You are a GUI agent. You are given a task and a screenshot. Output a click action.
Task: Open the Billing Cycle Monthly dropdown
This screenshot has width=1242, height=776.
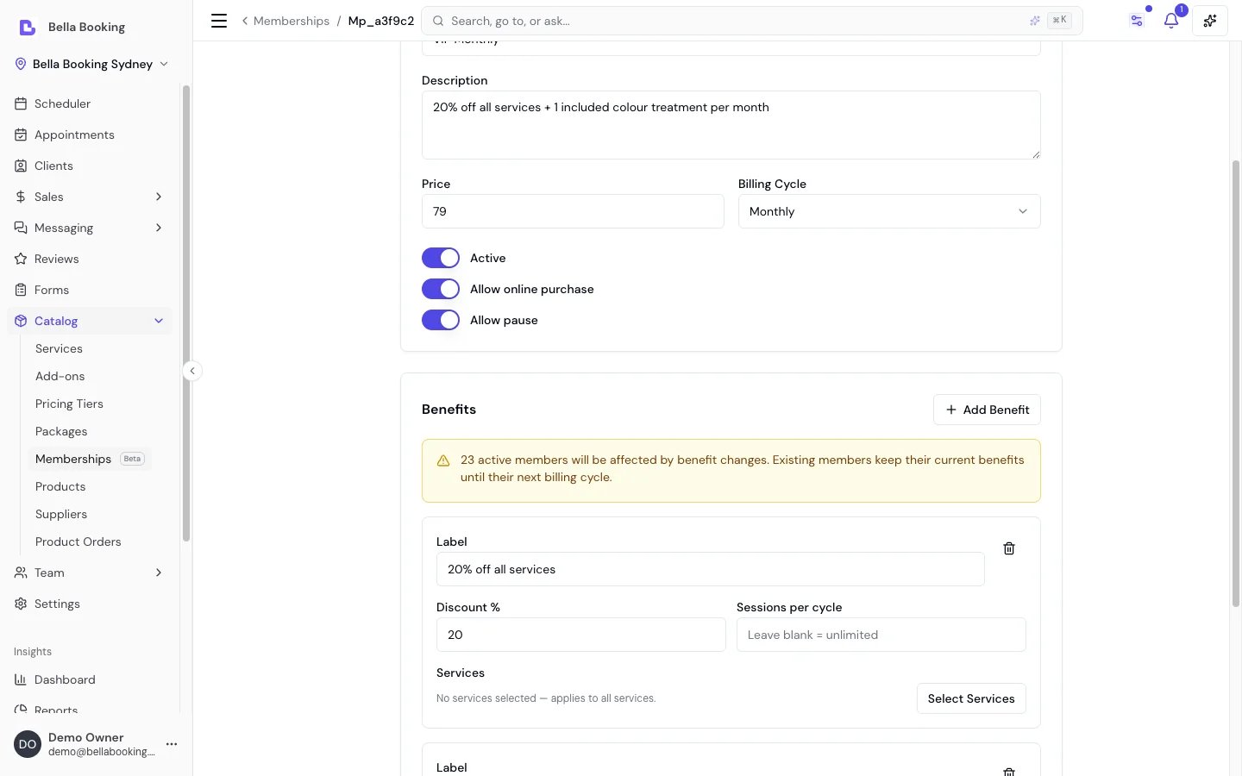point(889,211)
